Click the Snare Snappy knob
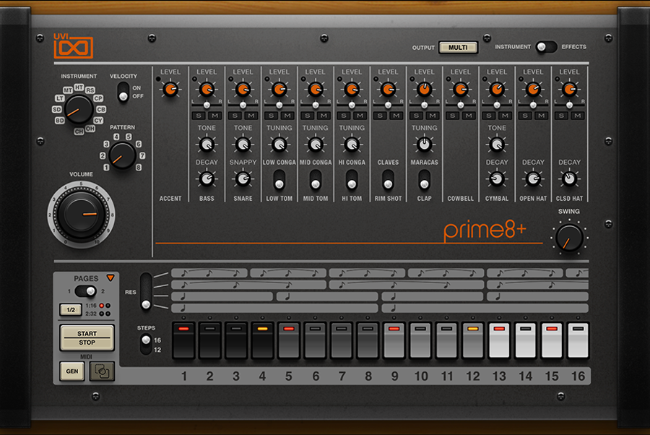Viewport: 650px width, 435px height. 243,178
